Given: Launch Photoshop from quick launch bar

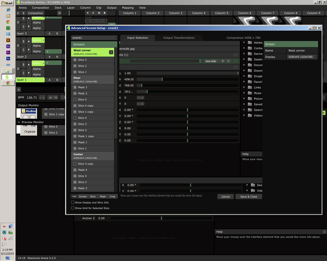Looking at the screenshot, I should [8, 59].
